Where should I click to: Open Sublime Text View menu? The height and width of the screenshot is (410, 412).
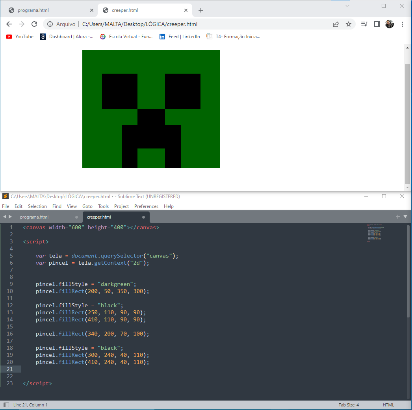point(72,206)
